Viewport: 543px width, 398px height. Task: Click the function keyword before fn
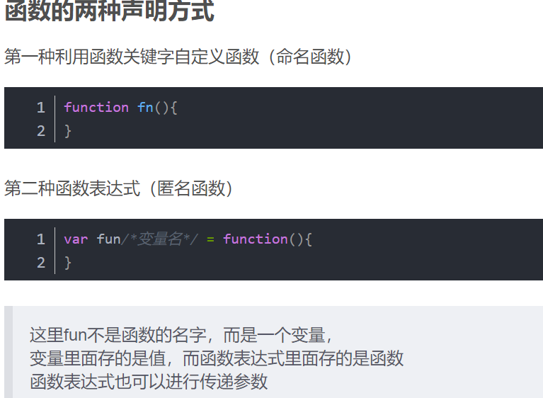pos(96,108)
